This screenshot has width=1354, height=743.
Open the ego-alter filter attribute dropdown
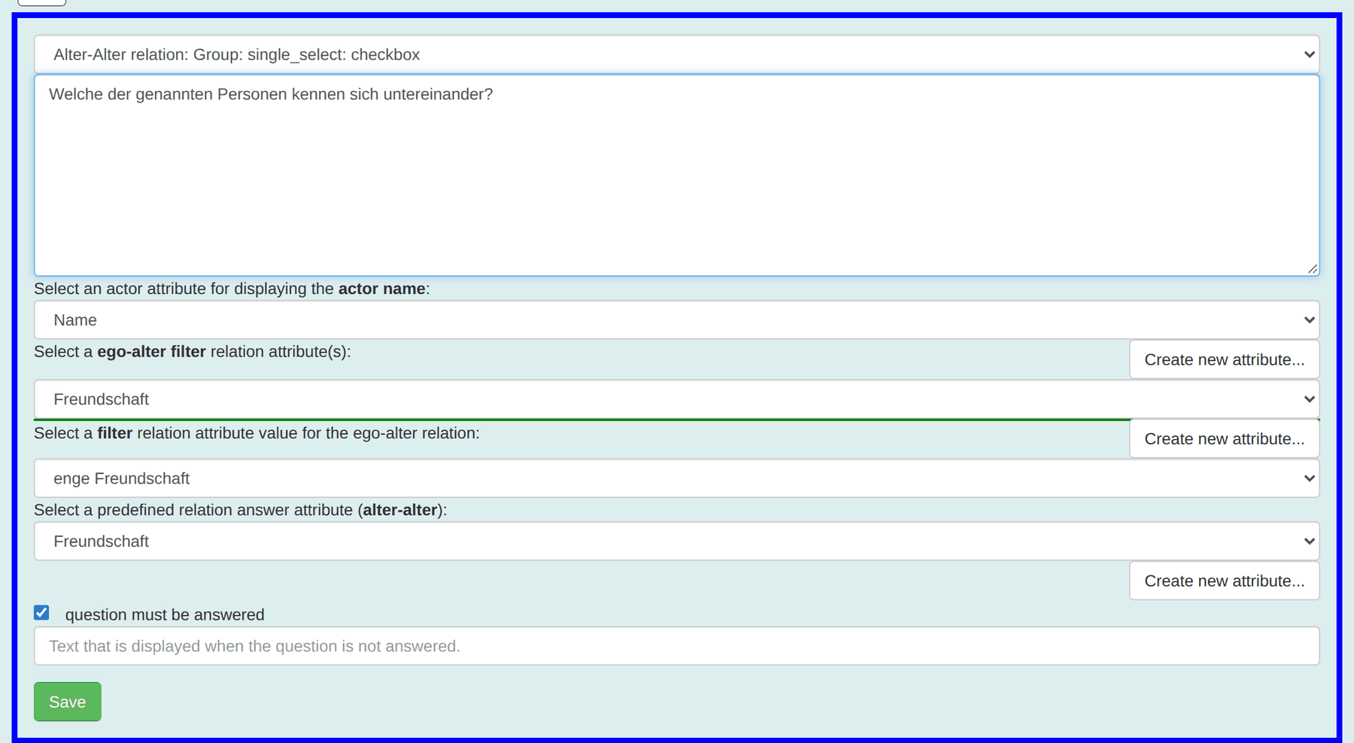click(676, 399)
